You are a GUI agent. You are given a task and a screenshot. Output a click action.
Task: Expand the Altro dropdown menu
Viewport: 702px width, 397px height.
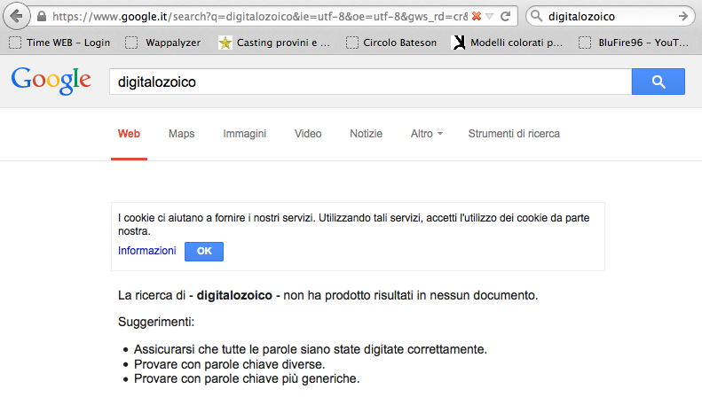[427, 134]
